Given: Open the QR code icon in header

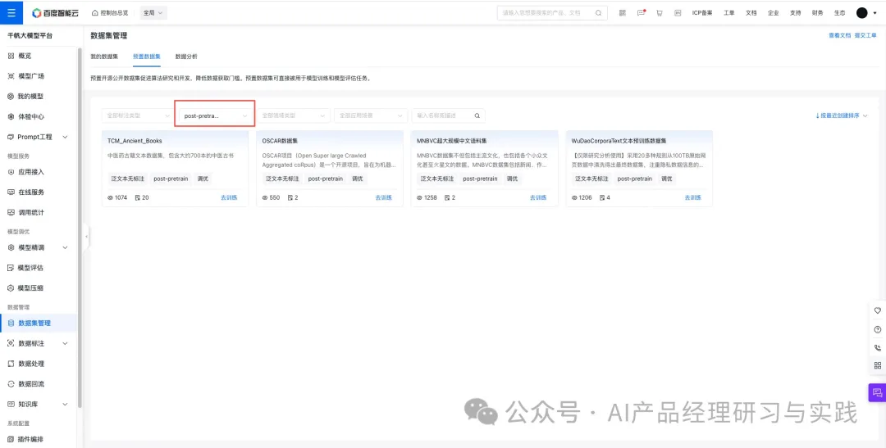Looking at the screenshot, I should [x=623, y=12].
